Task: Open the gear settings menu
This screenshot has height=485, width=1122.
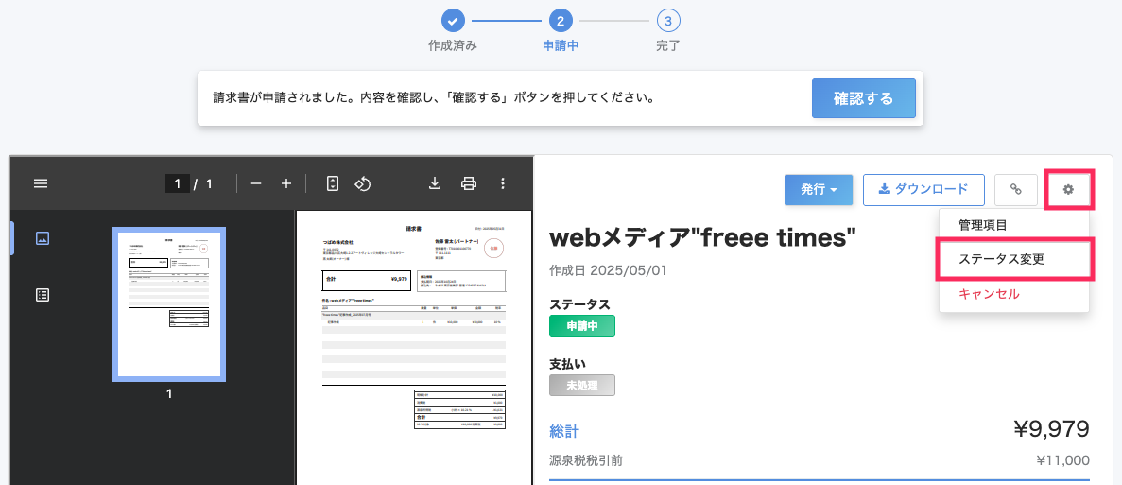Action: click(1068, 190)
